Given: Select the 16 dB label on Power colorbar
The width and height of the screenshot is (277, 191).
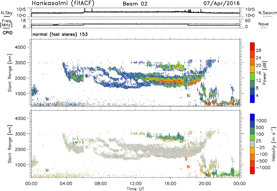Looking at the screenshot, I should (x=258, y=73).
